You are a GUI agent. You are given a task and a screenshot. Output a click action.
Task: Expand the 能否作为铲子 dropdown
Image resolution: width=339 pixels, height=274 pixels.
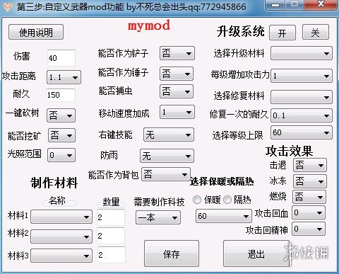[177, 53]
